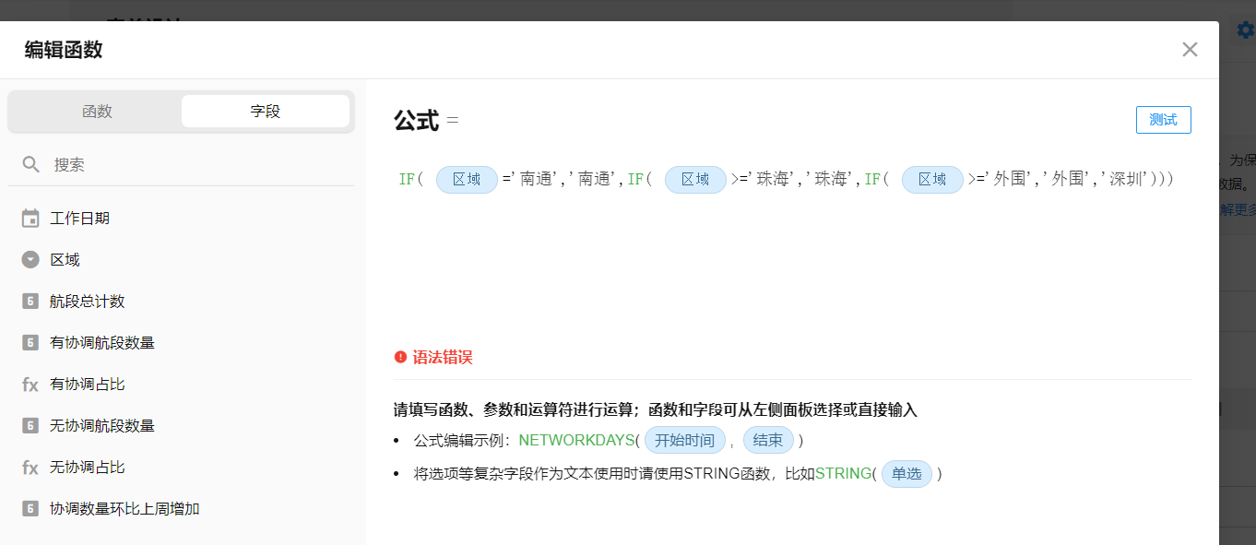Switch to the 函数 tab

point(98,111)
